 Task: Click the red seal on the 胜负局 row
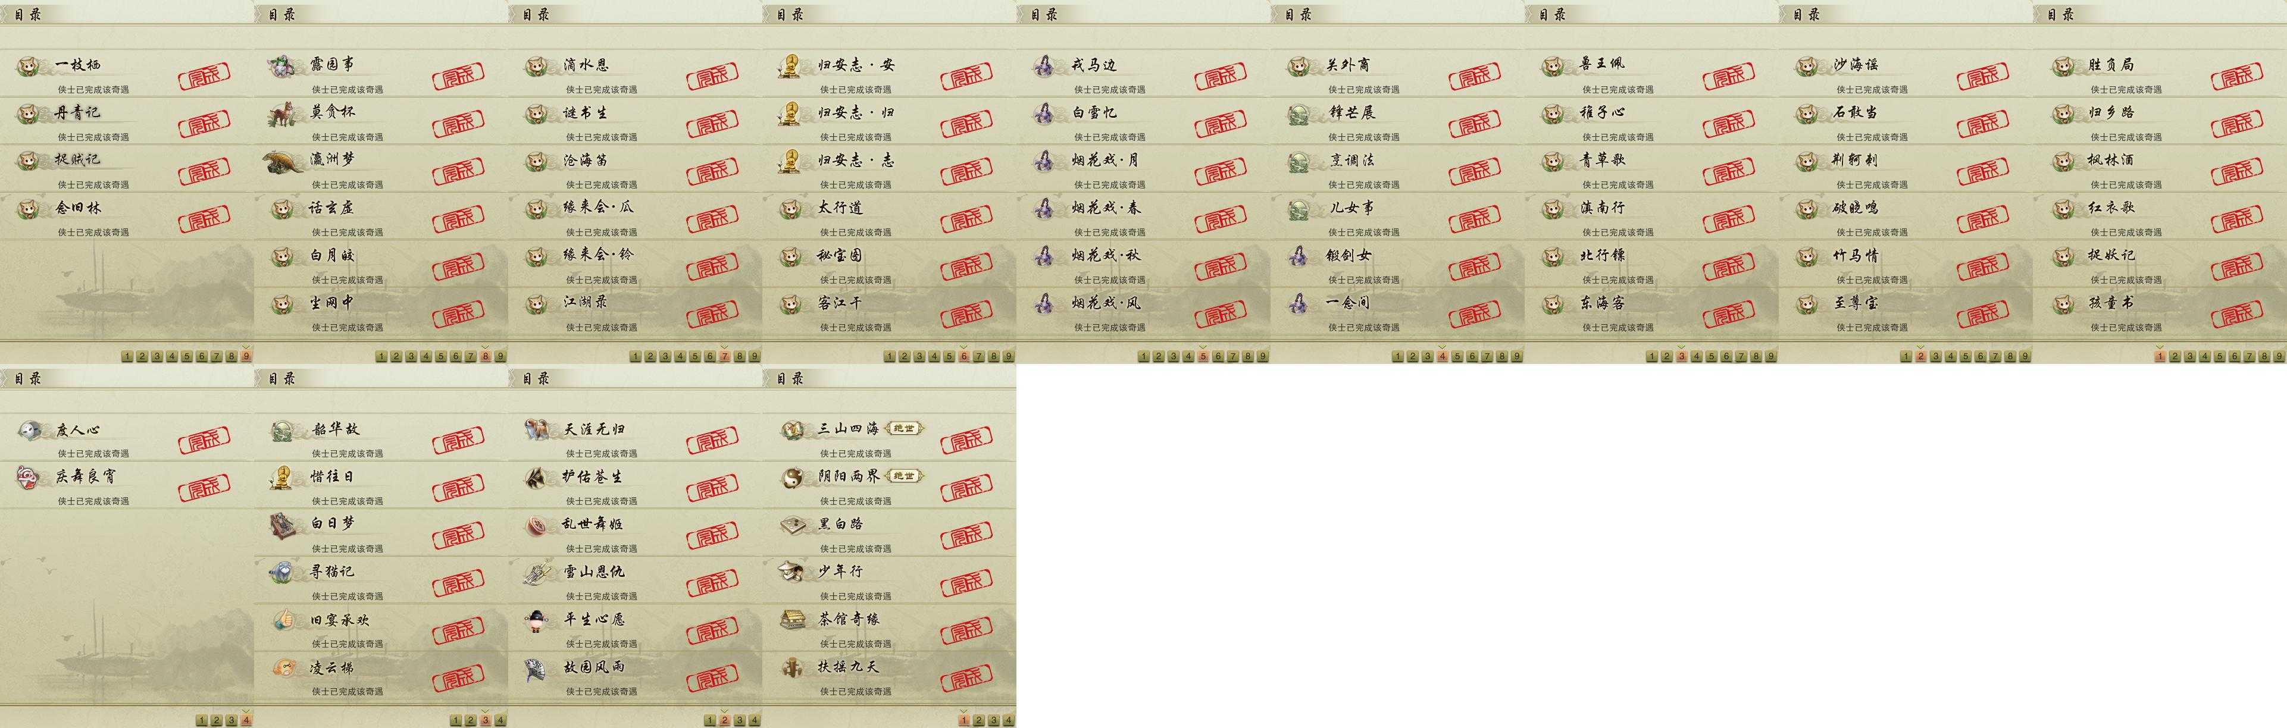2238,77
